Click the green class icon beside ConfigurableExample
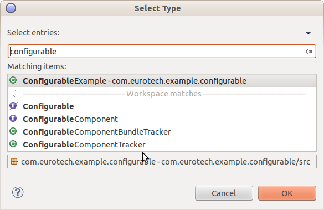Viewport: 324px width, 210px height. [13, 80]
